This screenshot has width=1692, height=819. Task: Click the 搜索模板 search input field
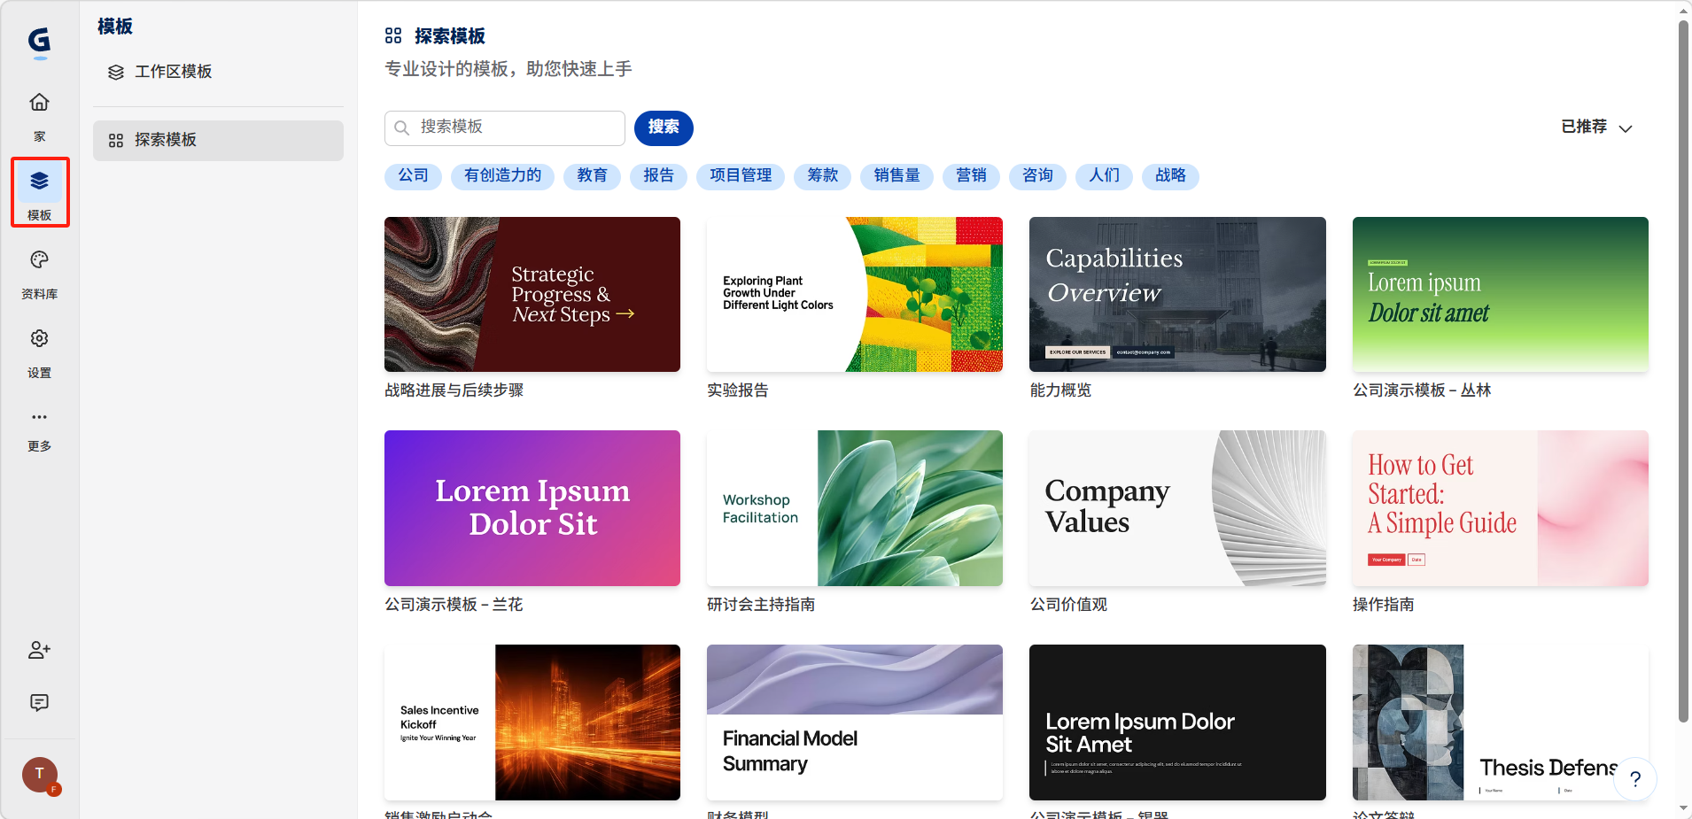click(x=514, y=127)
